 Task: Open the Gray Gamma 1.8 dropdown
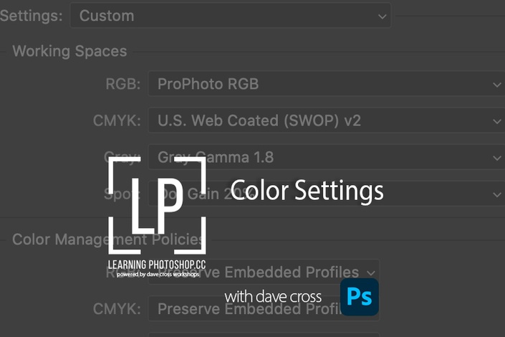326,157
